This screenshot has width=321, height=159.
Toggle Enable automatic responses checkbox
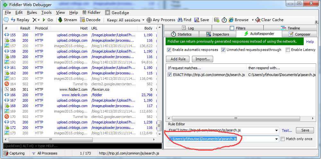169,50
